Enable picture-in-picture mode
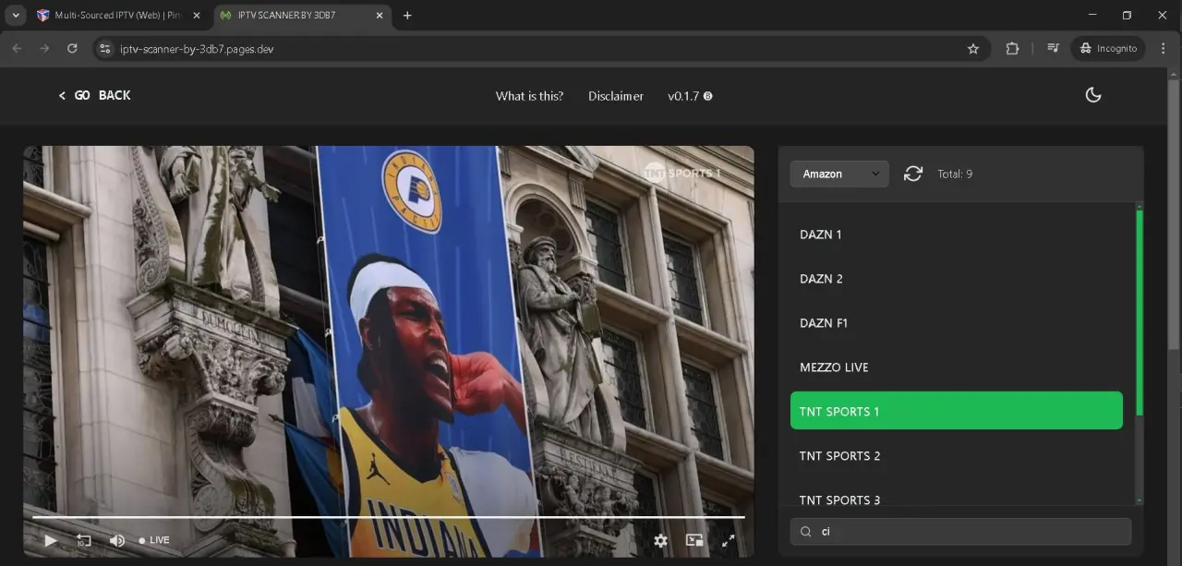 [x=694, y=540]
